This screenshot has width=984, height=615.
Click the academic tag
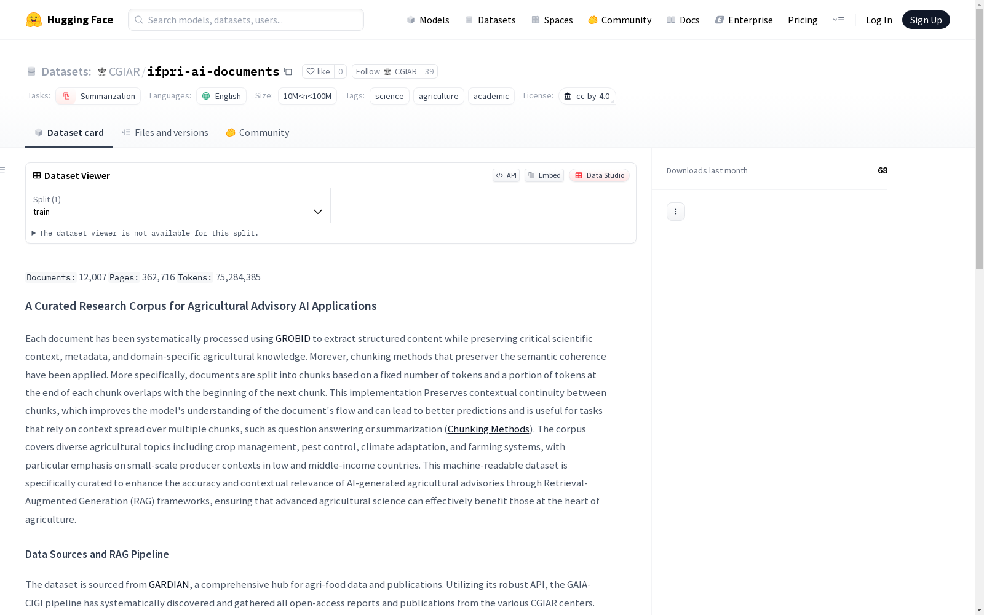[x=491, y=96]
